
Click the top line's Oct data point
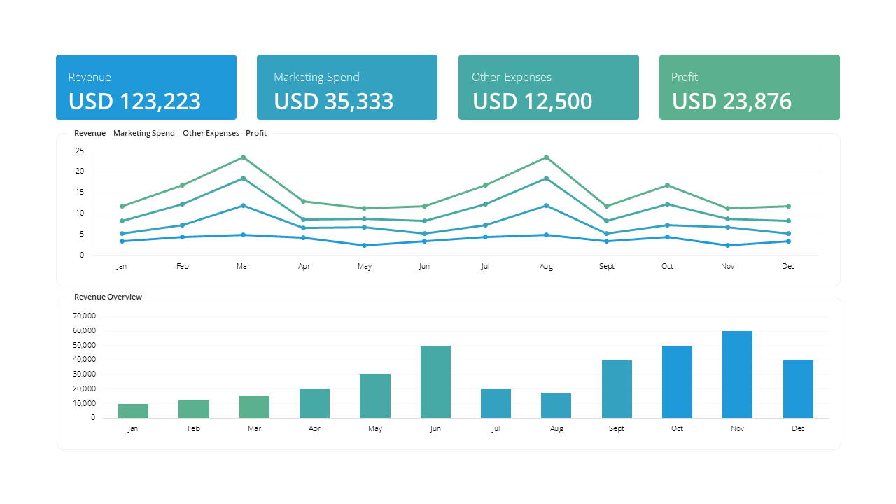pyautogui.click(x=667, y=185)
